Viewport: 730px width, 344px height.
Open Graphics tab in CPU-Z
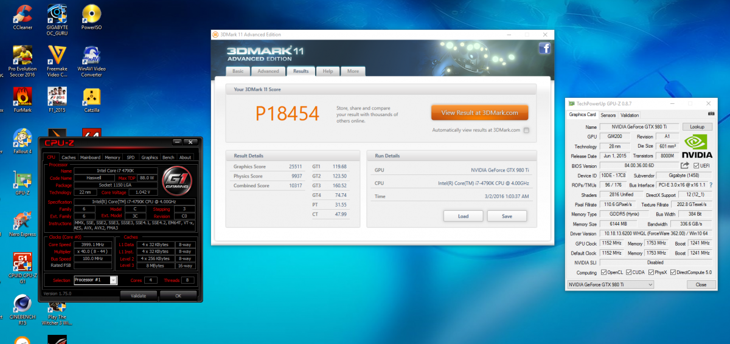150,157
